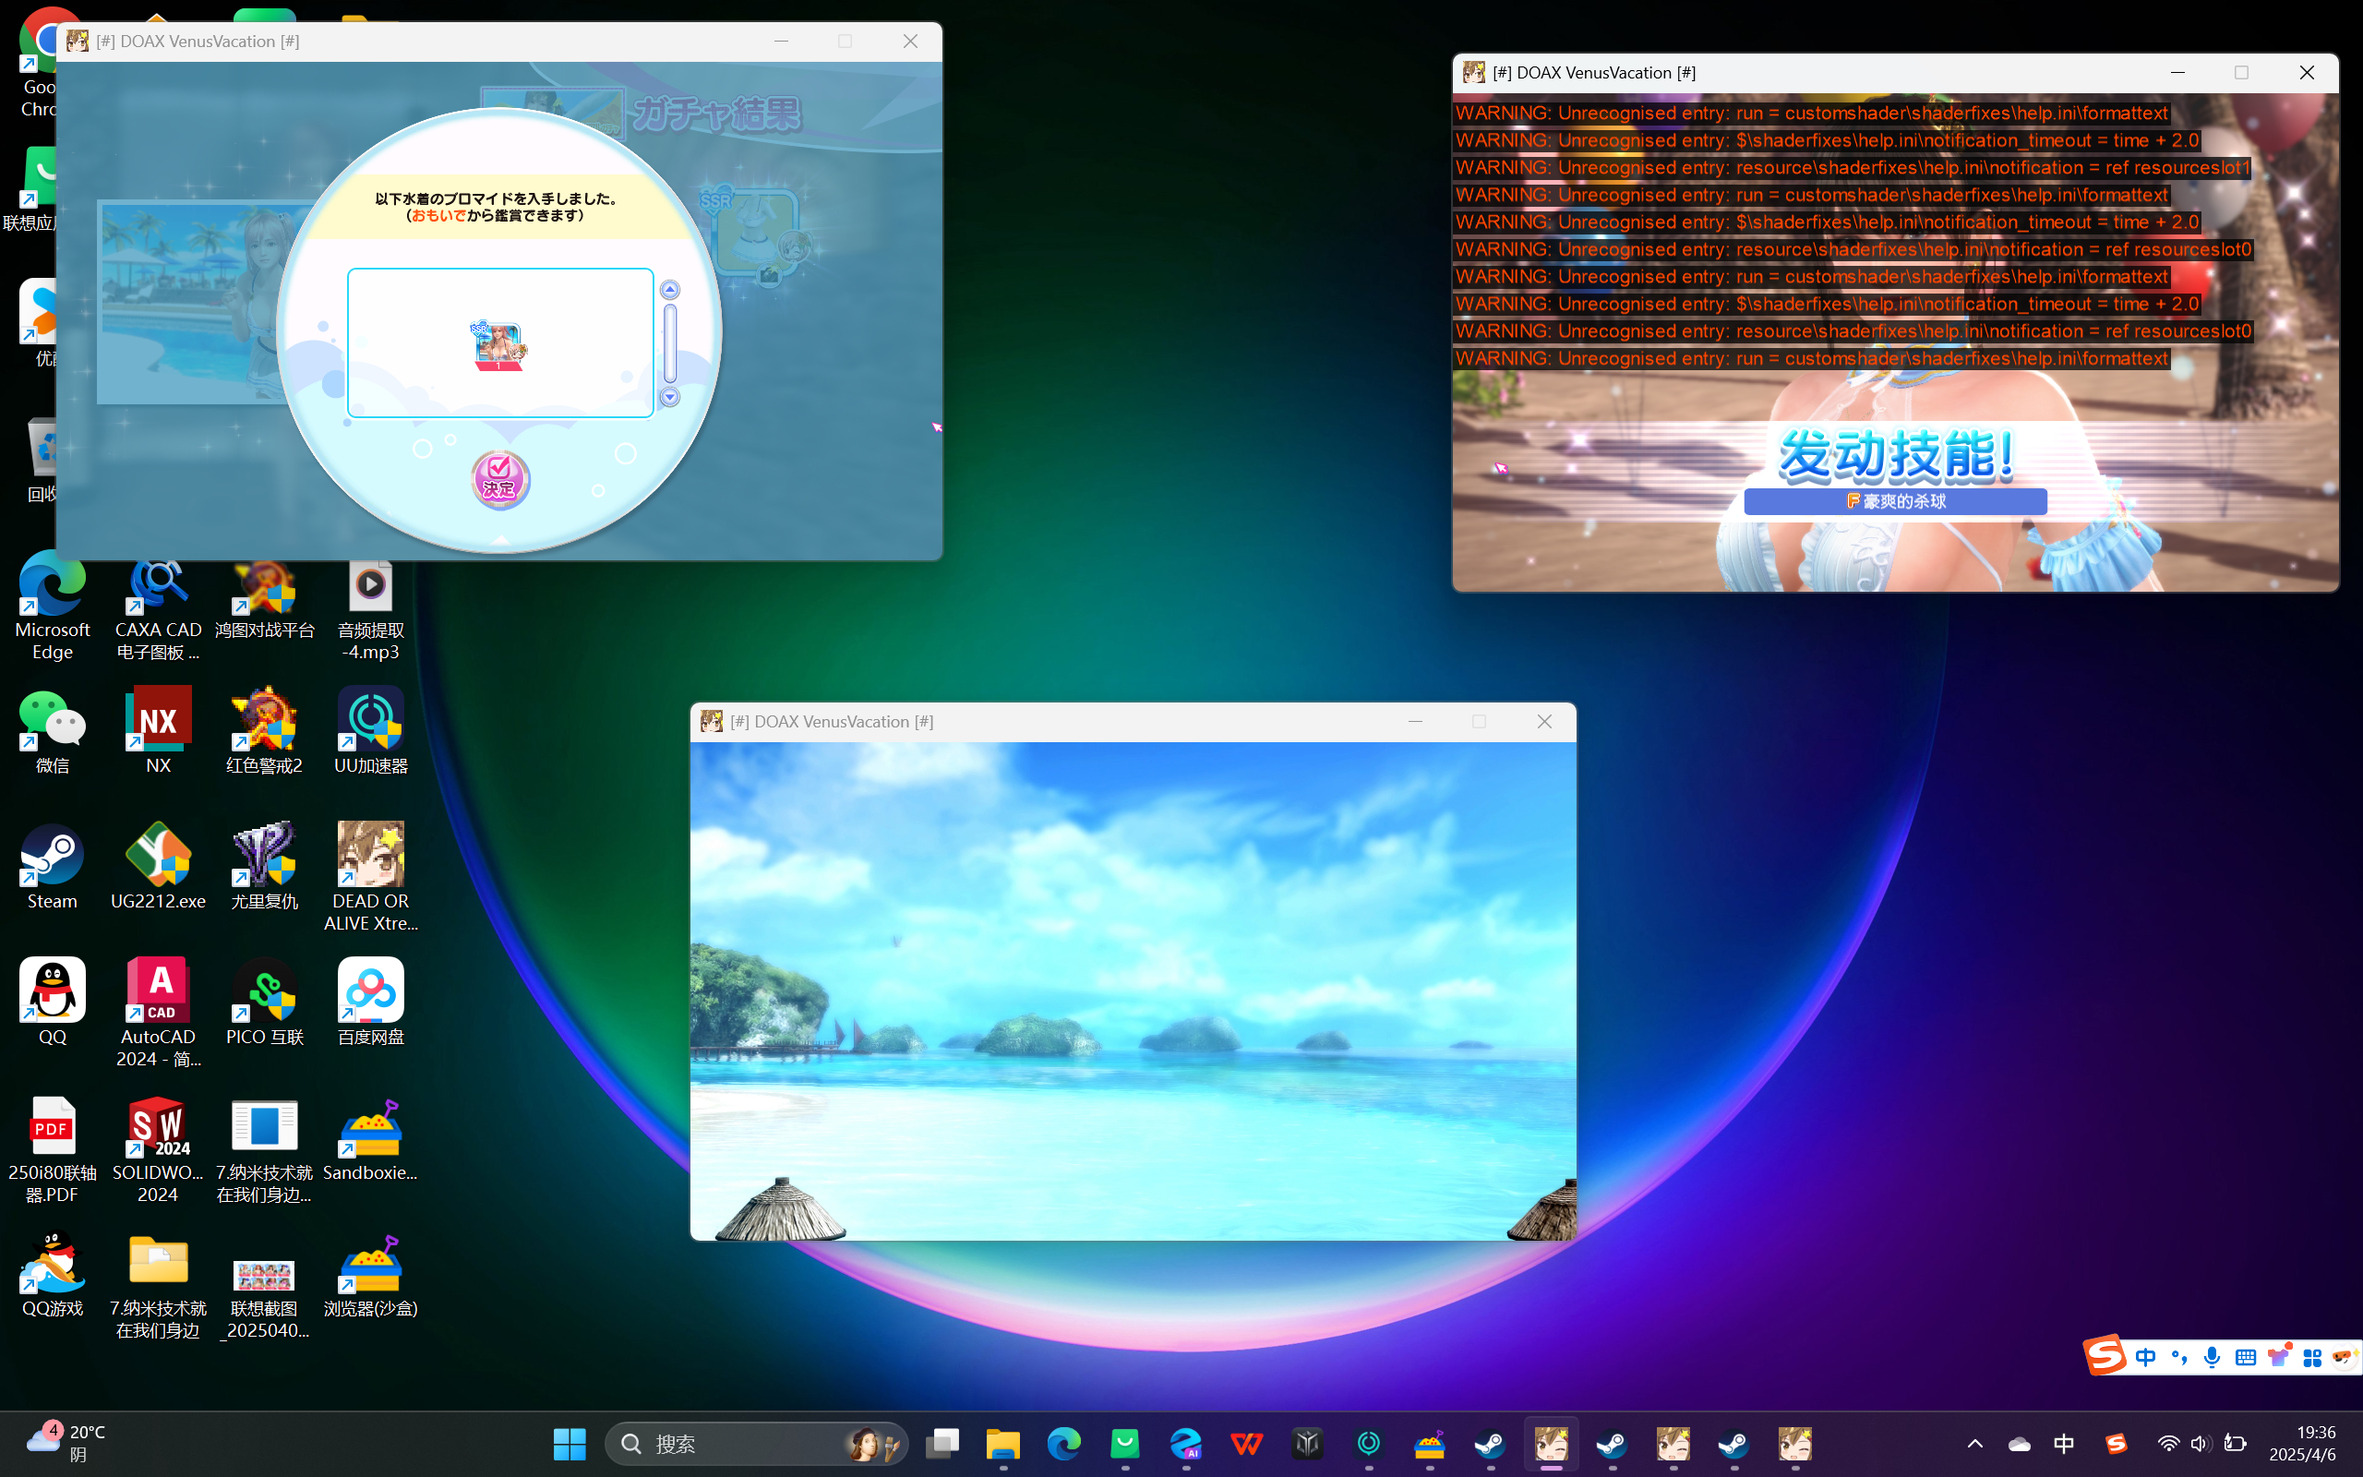Click the speaker volume tray icon

pos(2201,1444)
